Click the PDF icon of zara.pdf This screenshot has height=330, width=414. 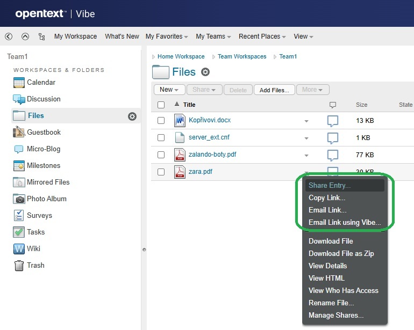click(x=180, y=172)
